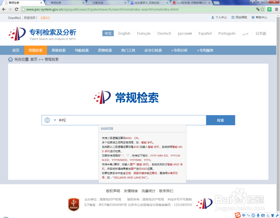Click the 检索 search button
The height and width of the screenshot is (218, 280).
[221, 120]
